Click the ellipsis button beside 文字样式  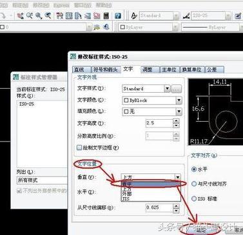pyautogui.click(x=176, y=88)
